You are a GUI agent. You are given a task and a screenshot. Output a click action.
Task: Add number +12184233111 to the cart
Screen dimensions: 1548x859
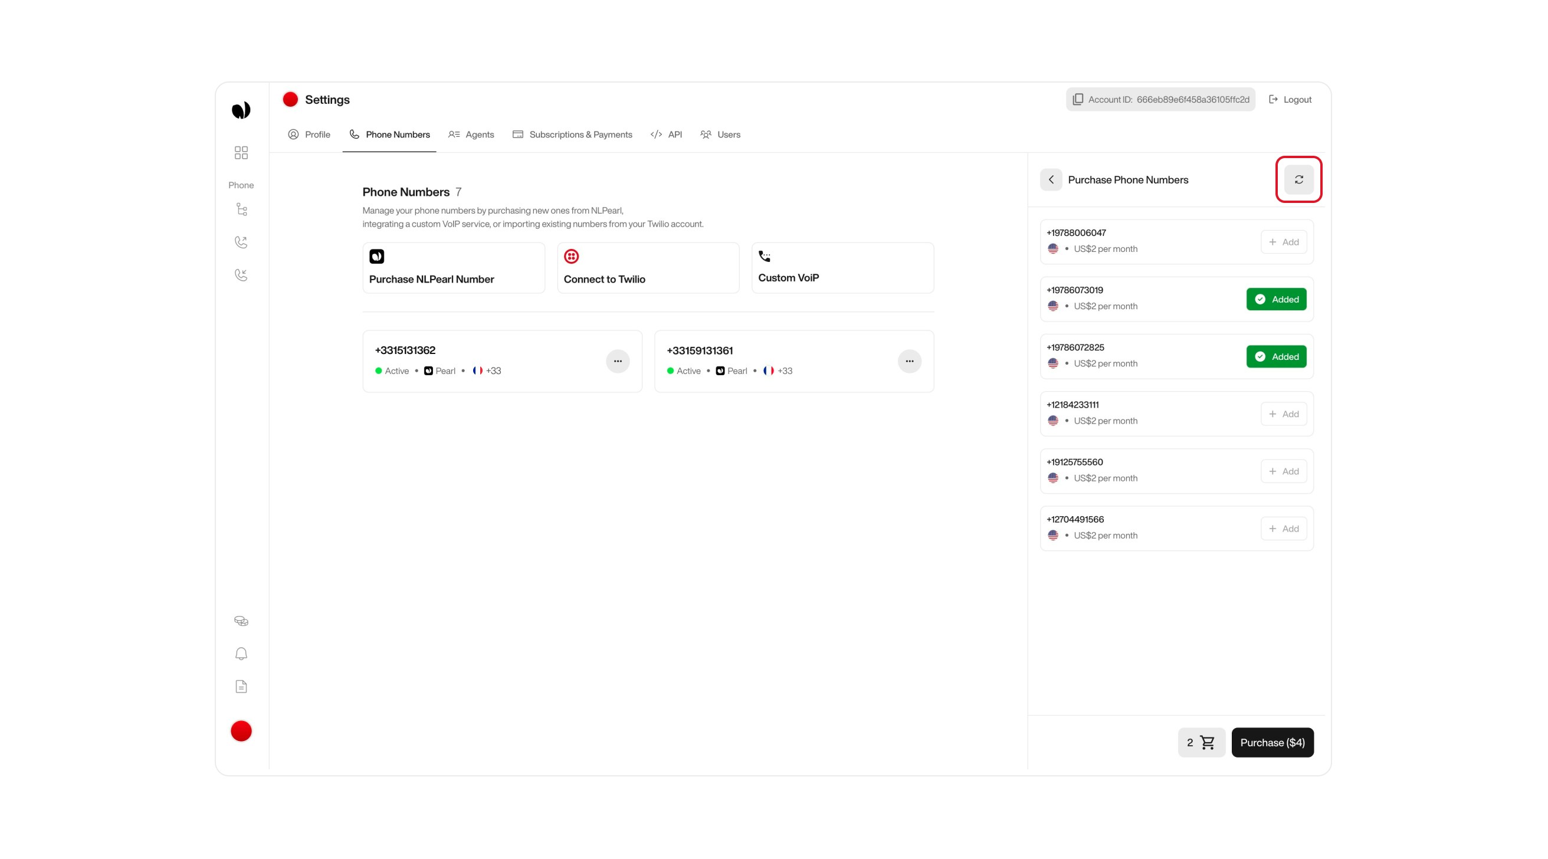[x=1284, y=414]
